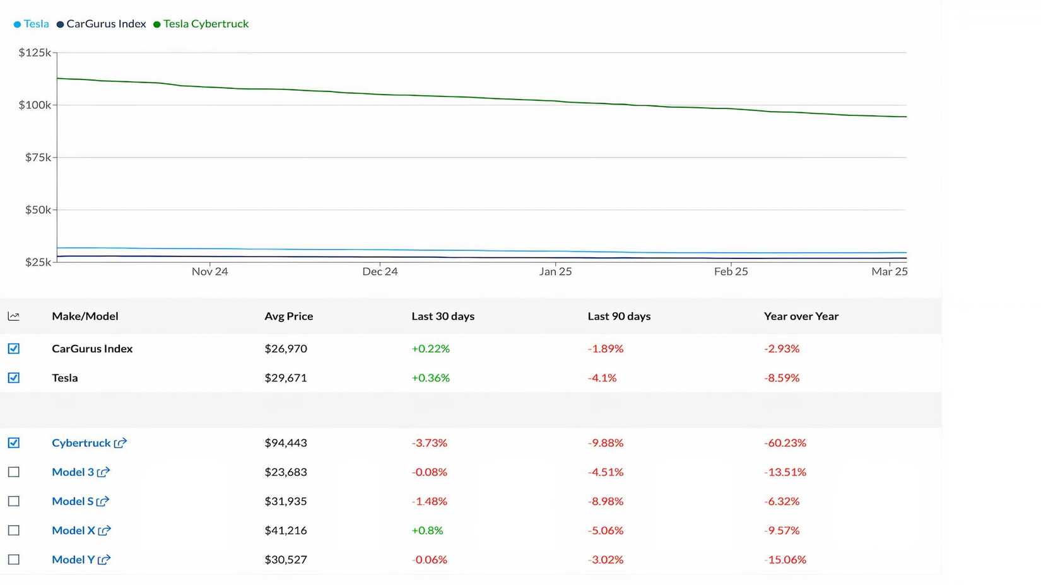Click the Dec 24 axis label
This screenshot has width=1041, height=585.
(x=380, y=272)
